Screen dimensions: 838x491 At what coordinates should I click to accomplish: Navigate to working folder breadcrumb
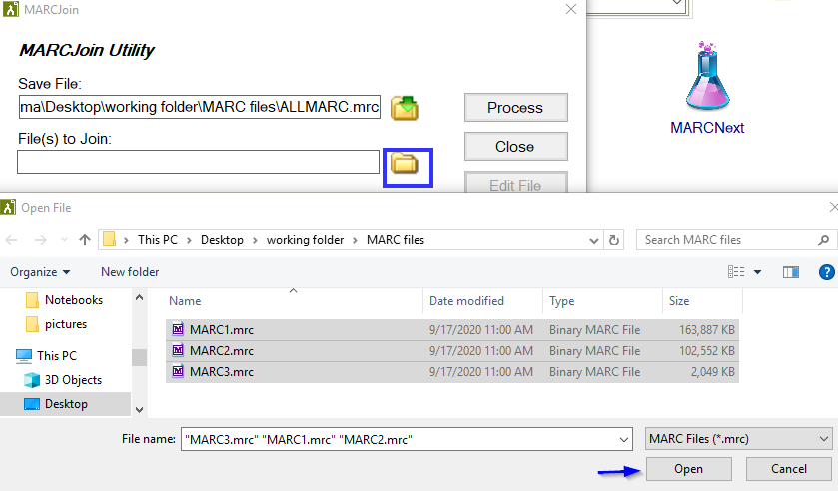pos(306,240)
